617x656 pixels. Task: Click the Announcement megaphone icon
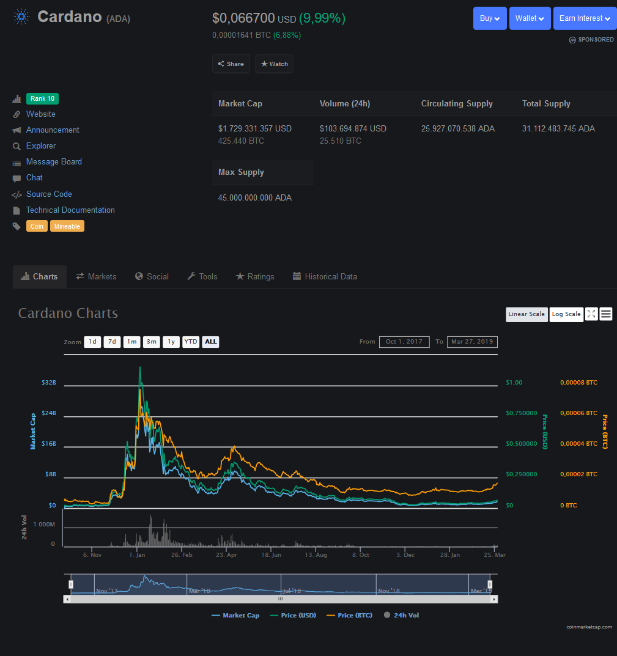point(17,130)
